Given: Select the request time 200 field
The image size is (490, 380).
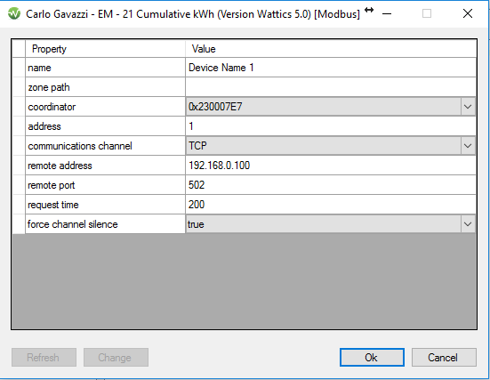Looking at the screenshot, I should [x=331, y=205].
